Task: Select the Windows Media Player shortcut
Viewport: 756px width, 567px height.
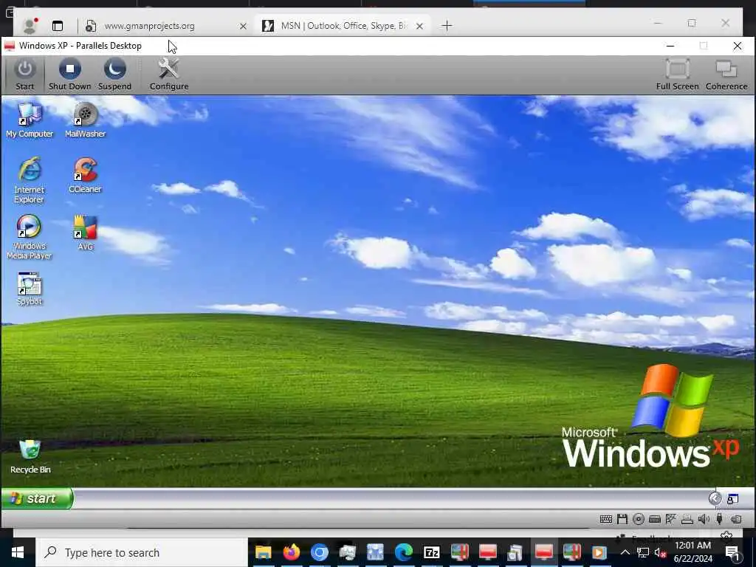Action: [x=29, y=237]
